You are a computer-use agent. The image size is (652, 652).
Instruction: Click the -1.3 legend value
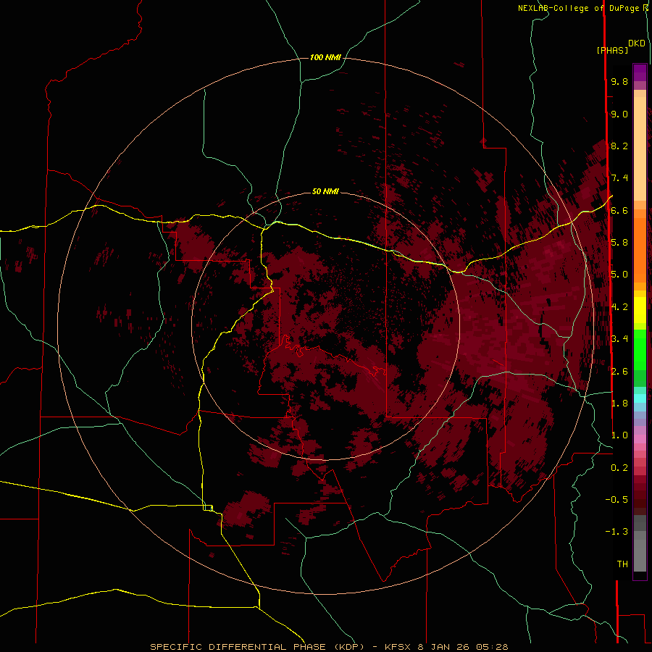pos(617,532)
